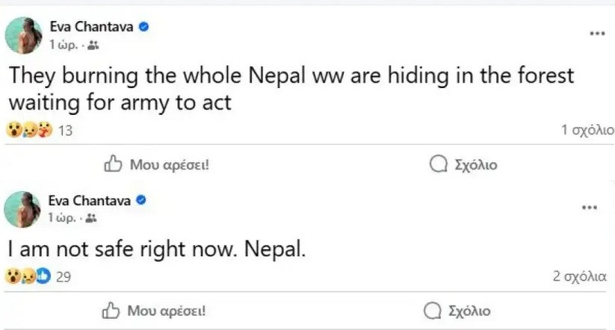Click Eva Chantava profile picture on first post
This screenshot has width=615, height=330.
point(22,35)
